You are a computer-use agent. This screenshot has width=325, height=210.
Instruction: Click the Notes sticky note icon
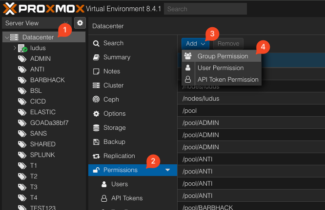96,71
